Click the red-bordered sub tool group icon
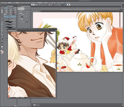 pos(14,12)
